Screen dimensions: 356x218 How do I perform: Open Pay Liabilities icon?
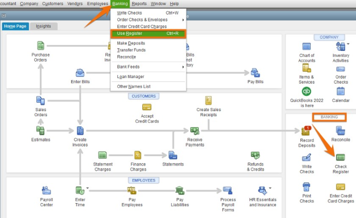coord(179,191)
